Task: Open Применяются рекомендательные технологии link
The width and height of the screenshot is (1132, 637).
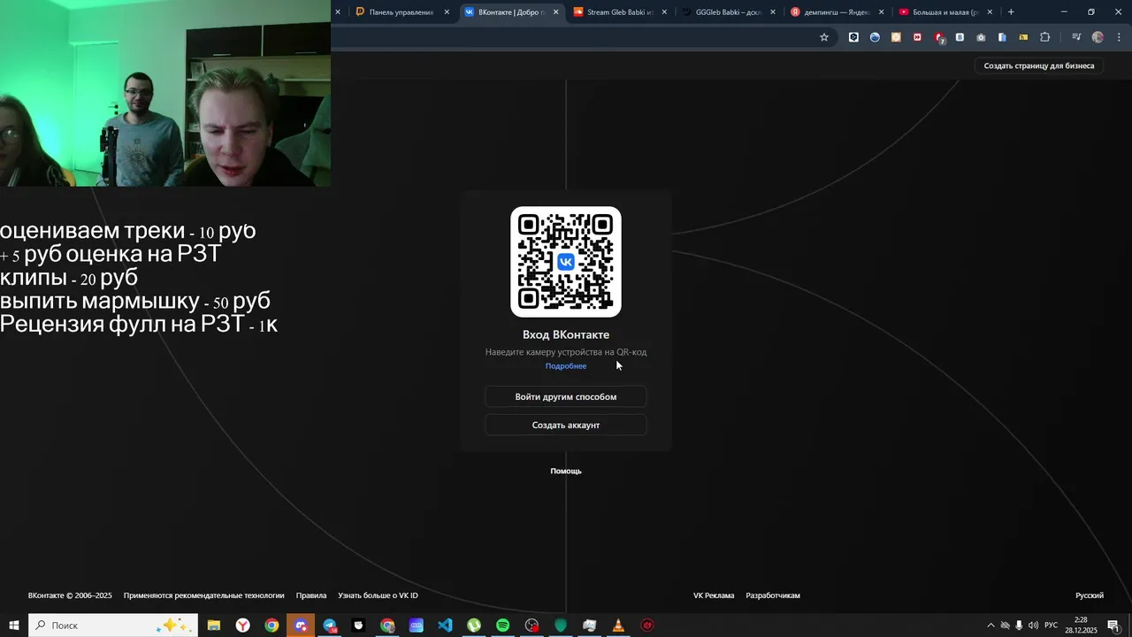Action: pyautogui.click(x=204, y=595)
